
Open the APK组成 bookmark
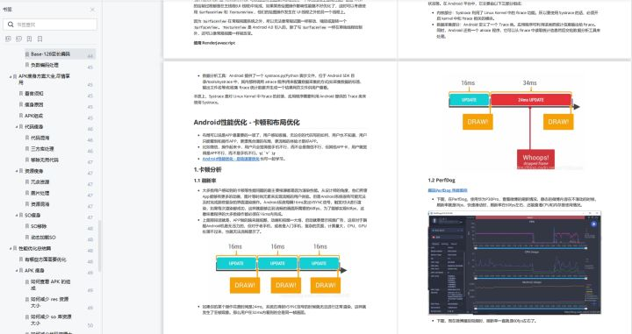tap(34, 116)
